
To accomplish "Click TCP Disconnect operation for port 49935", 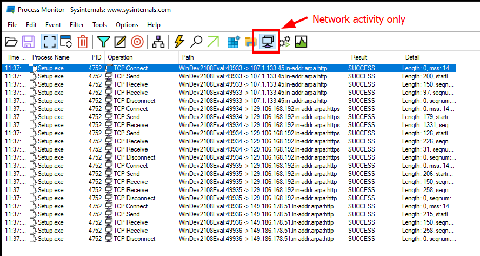I will 135,198.
